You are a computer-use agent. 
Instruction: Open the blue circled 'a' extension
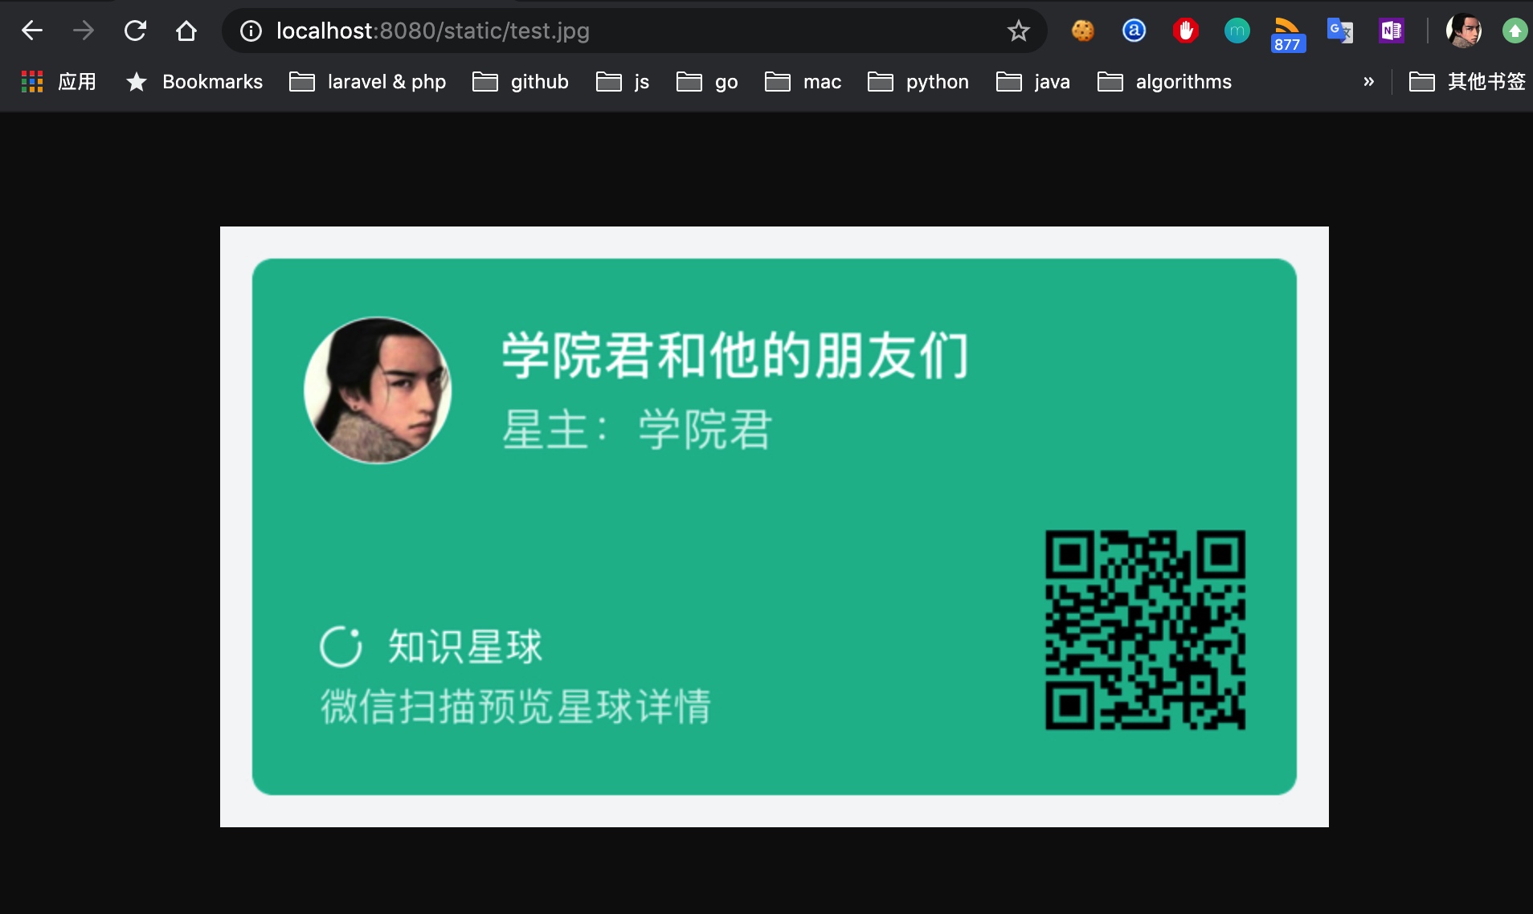pos(1134,31)
